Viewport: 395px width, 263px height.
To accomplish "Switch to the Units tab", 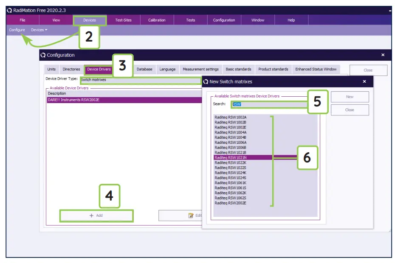I will coord(51,69).
